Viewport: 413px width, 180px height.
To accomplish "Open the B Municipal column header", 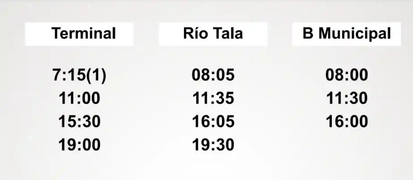I will pyautogui.click(x=346, y=34).
